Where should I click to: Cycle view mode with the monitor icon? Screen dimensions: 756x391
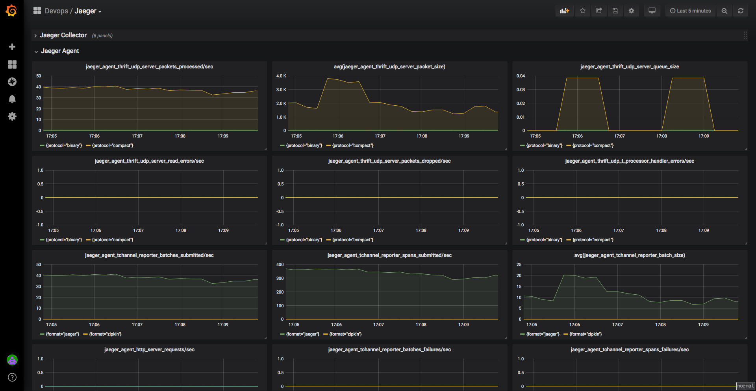coord(652,11)
